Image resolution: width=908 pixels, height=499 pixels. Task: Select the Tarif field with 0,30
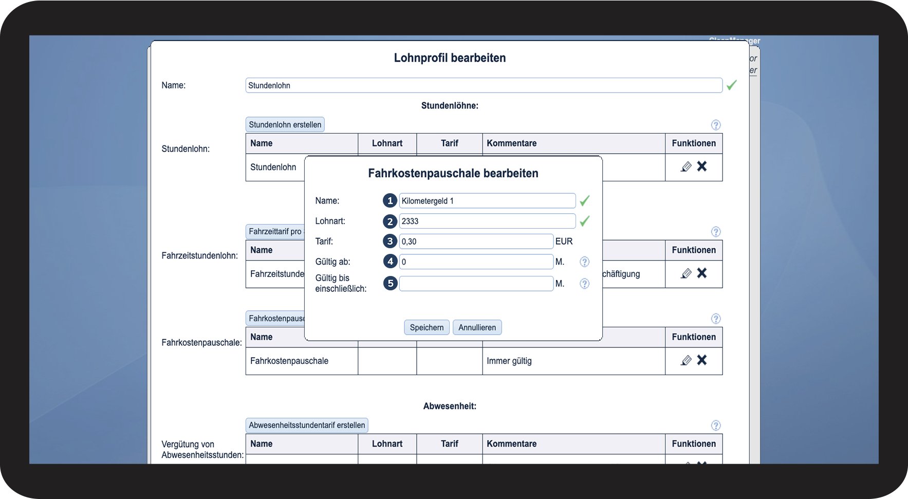476,242
